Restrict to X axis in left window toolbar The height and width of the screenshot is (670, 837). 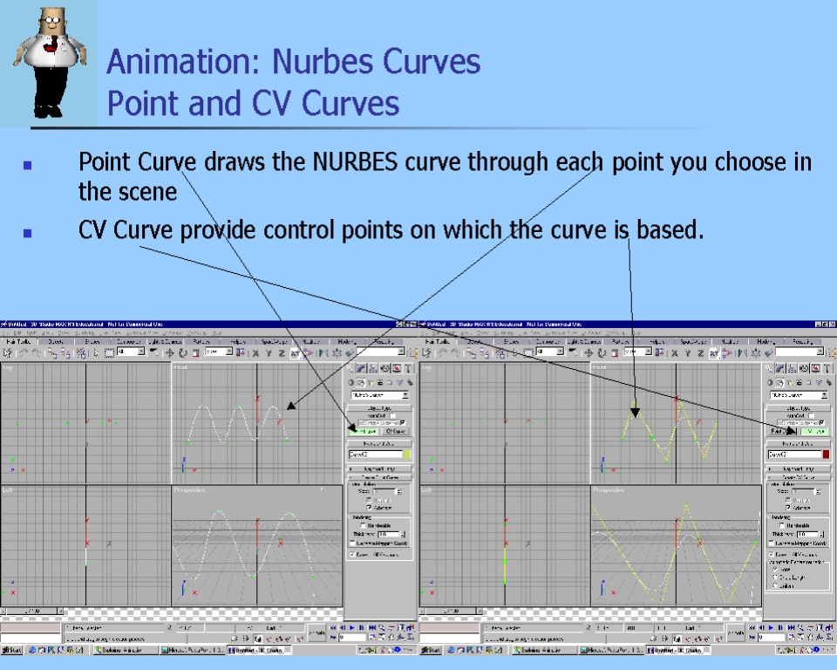(255, 352)
